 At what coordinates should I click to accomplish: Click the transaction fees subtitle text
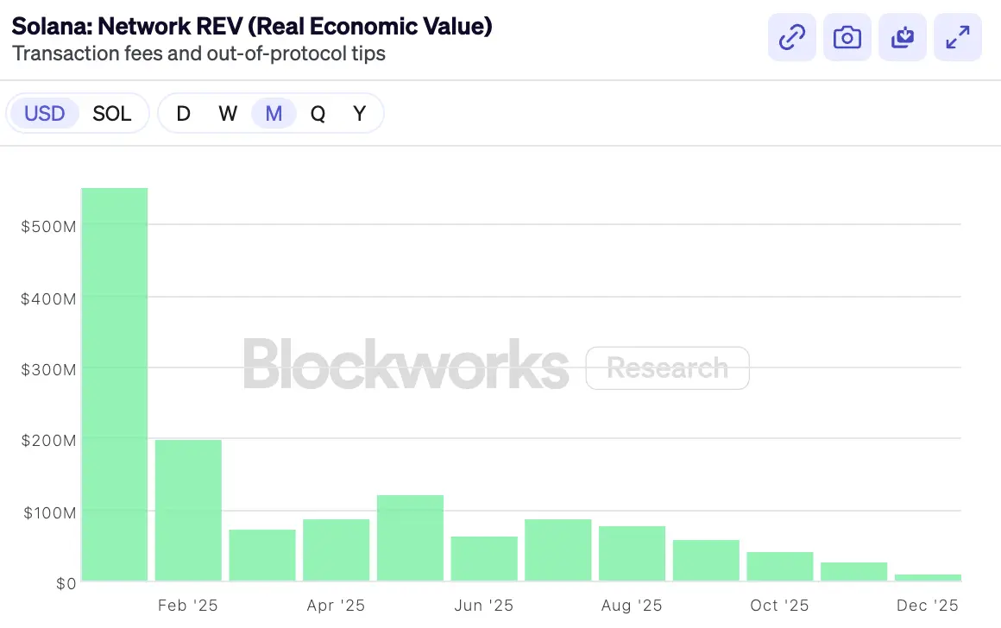(186, 53)
